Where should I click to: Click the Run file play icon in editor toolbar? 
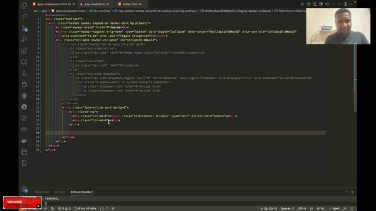tap(302, 4)
